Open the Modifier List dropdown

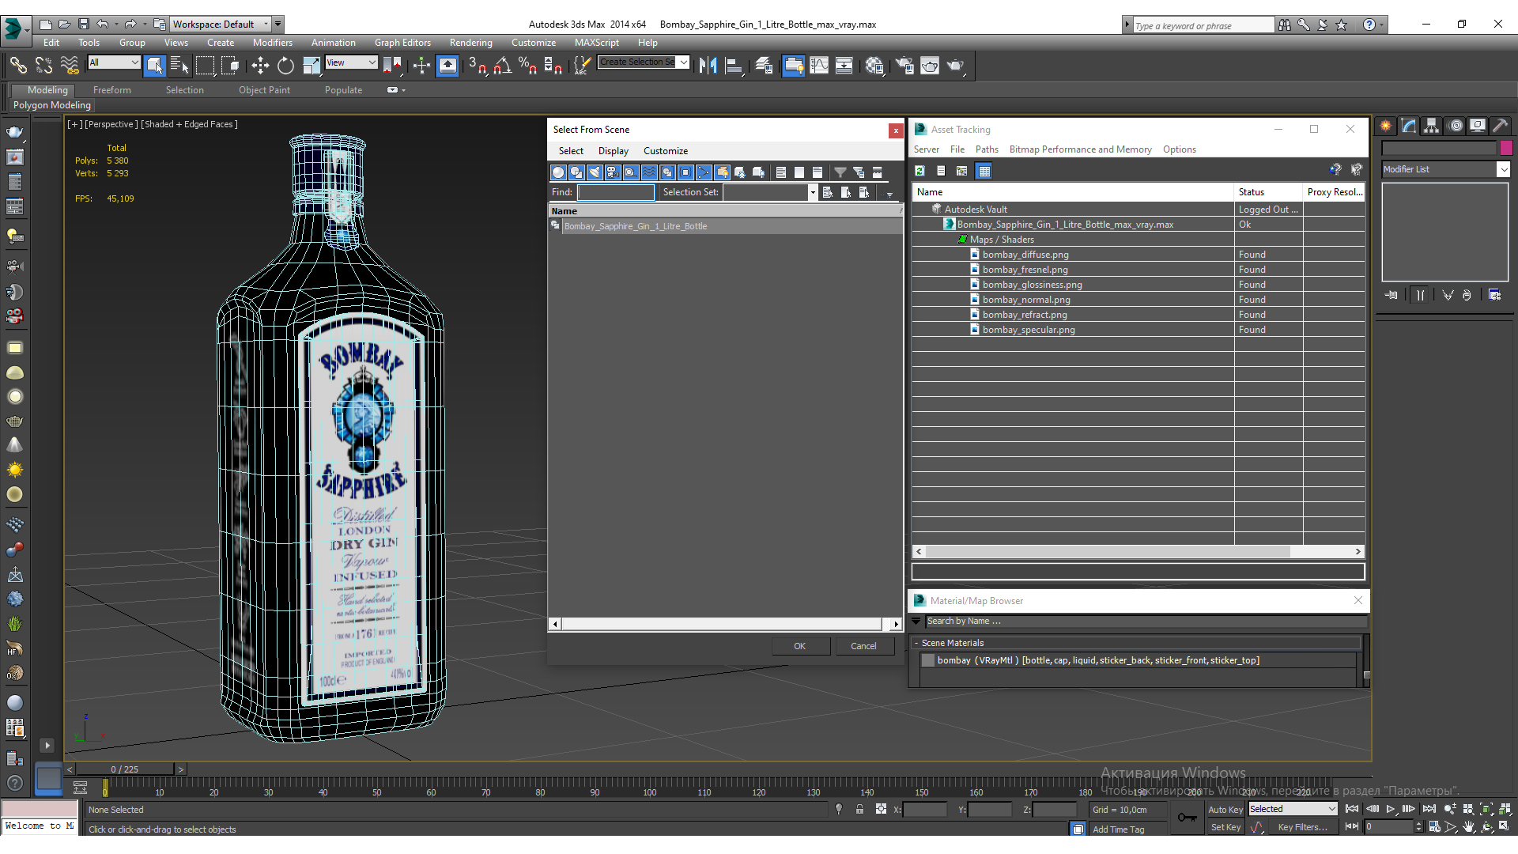coord(1446,169)
